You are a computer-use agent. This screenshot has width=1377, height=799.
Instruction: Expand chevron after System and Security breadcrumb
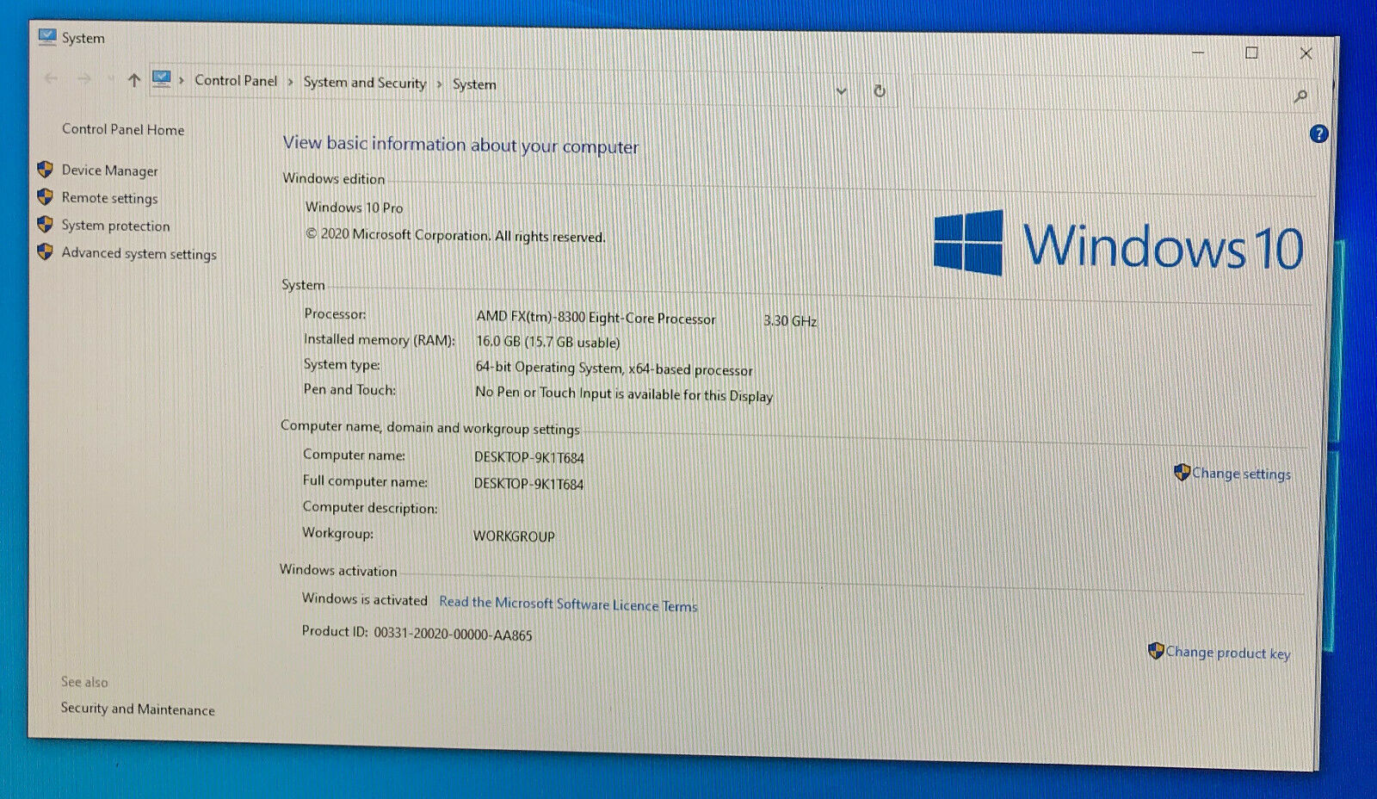pyautogui.click(x=439, y=84)
